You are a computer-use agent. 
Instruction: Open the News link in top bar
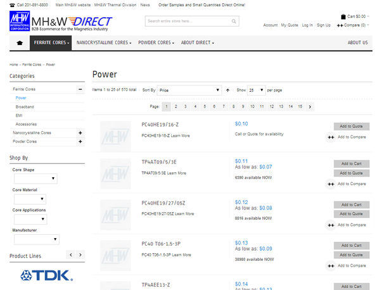tap(145, 5)
